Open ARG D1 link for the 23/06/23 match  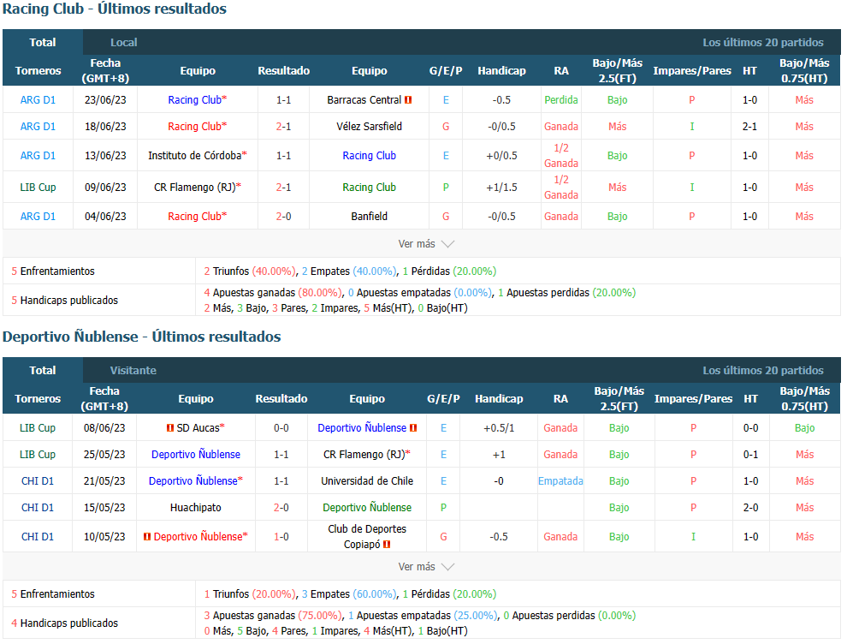coord(38,100)
